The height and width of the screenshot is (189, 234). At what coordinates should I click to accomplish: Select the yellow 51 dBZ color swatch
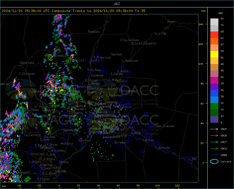point(214,54)
